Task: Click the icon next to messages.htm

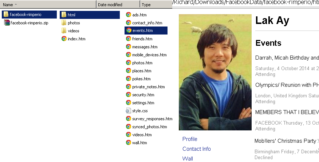Action: tap(129, 47)
